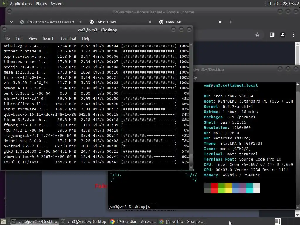Open Chrome three-dot menu
This screenshot has height=225, width=300.
point(293,35)
